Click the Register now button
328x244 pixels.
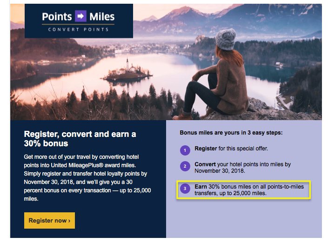pos(49,221)
